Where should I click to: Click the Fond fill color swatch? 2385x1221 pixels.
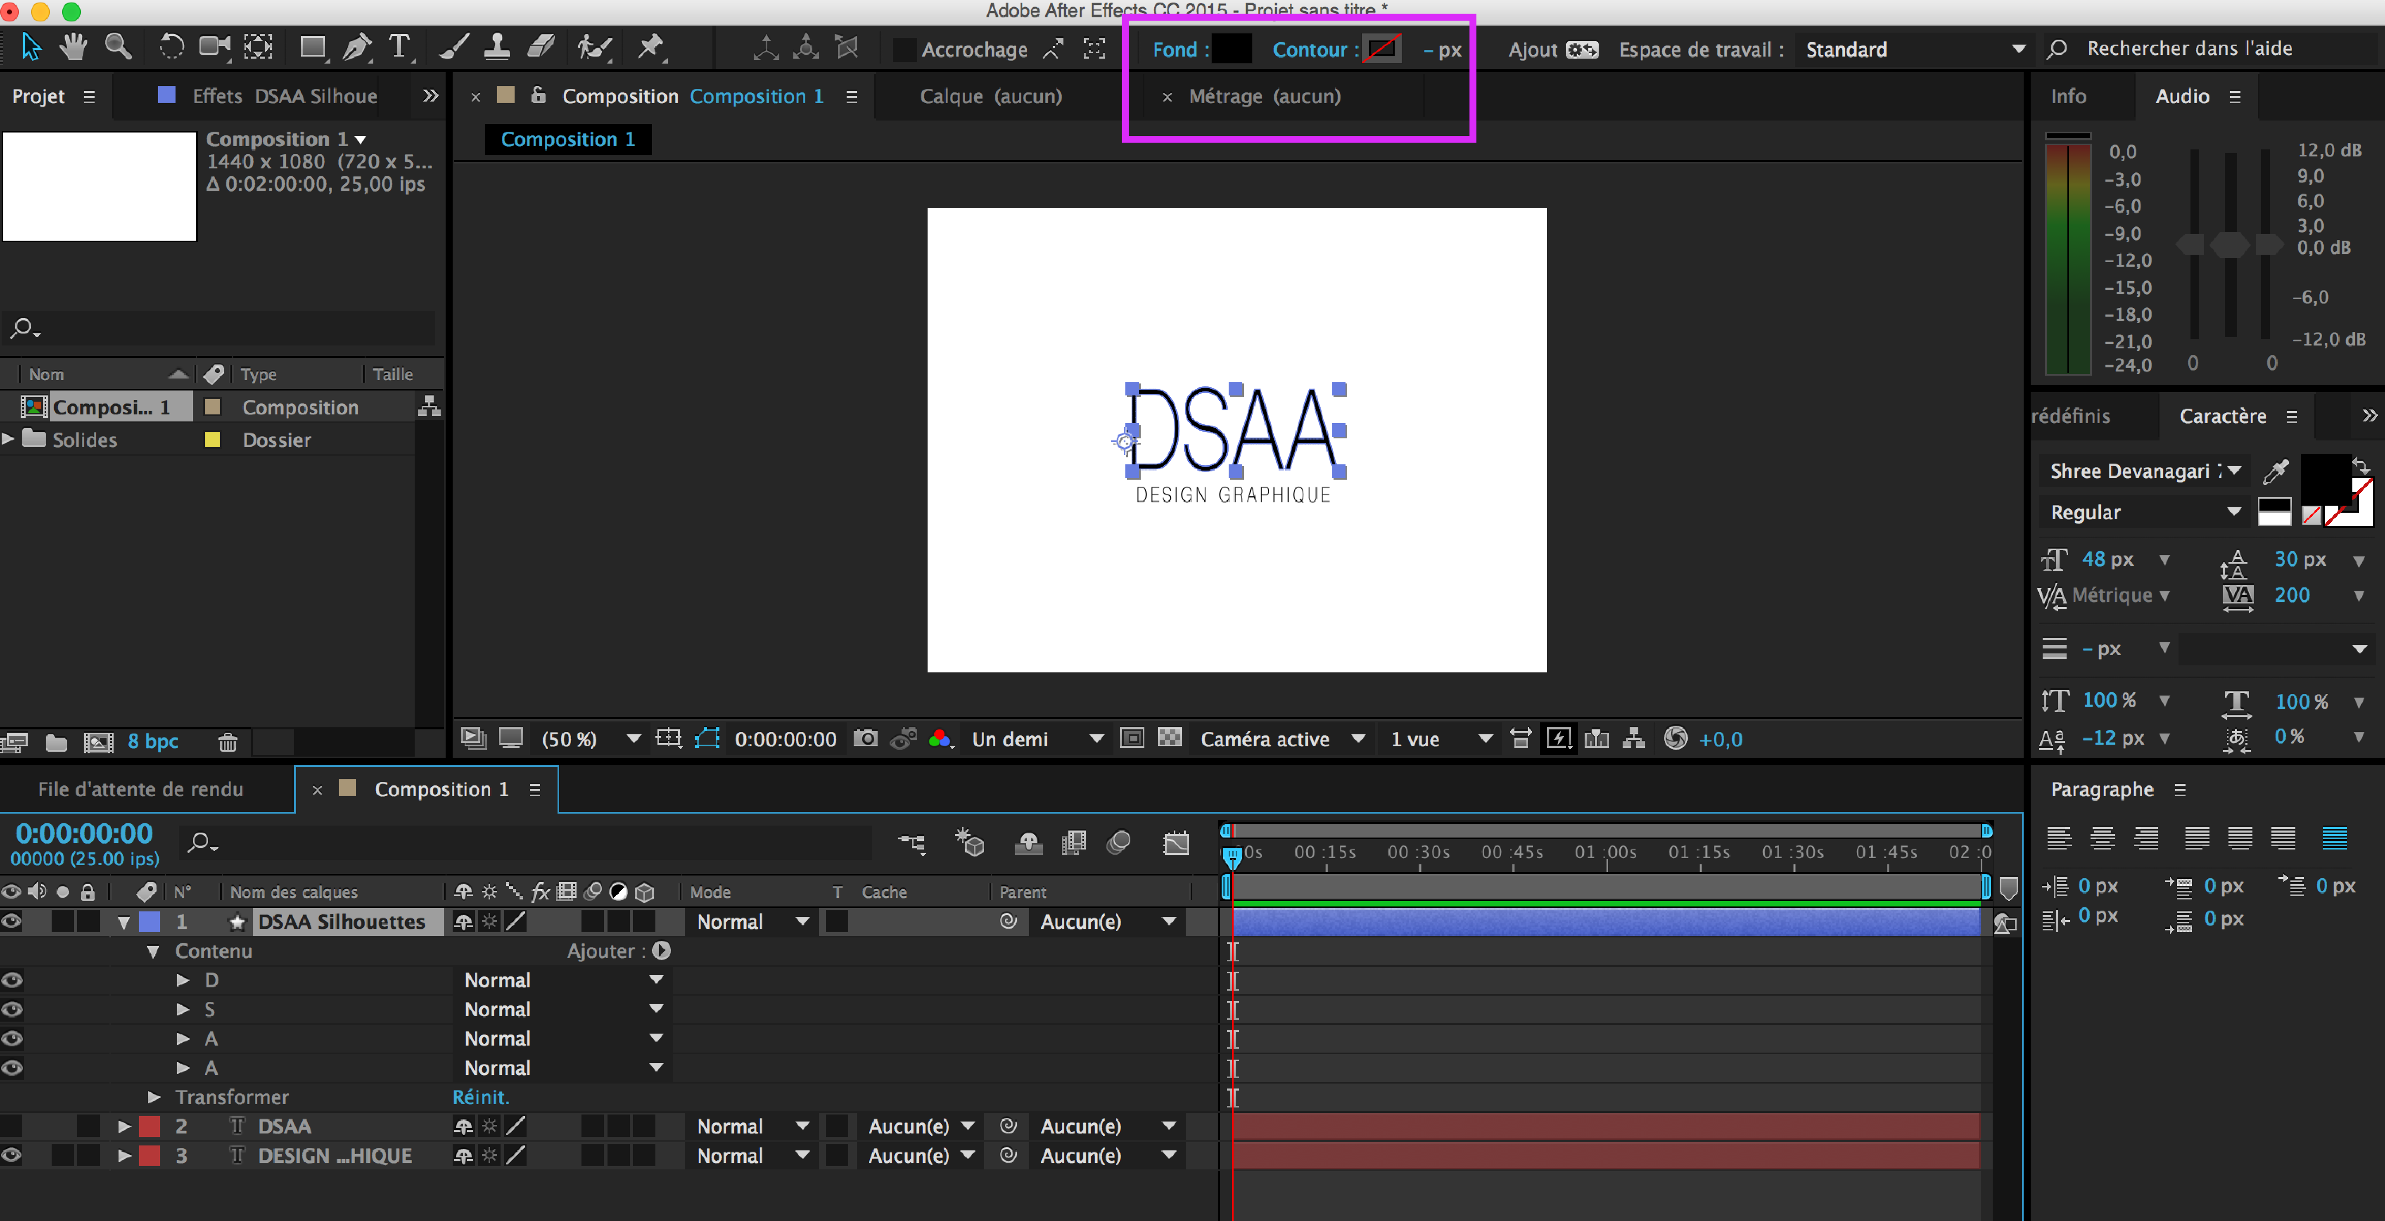[1232, 49]
